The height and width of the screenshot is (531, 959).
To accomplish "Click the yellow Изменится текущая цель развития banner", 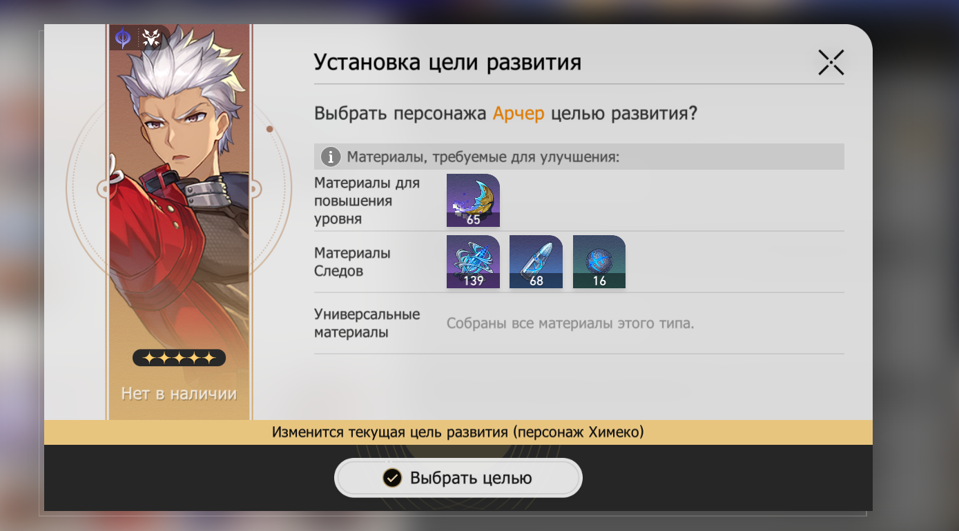I will 458,432.
